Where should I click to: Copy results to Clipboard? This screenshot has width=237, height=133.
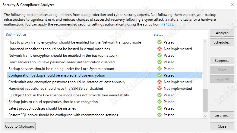click(x=20, y=126)
